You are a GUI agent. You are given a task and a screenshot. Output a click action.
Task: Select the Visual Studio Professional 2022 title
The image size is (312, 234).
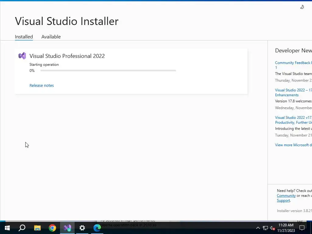coord(67,56)
